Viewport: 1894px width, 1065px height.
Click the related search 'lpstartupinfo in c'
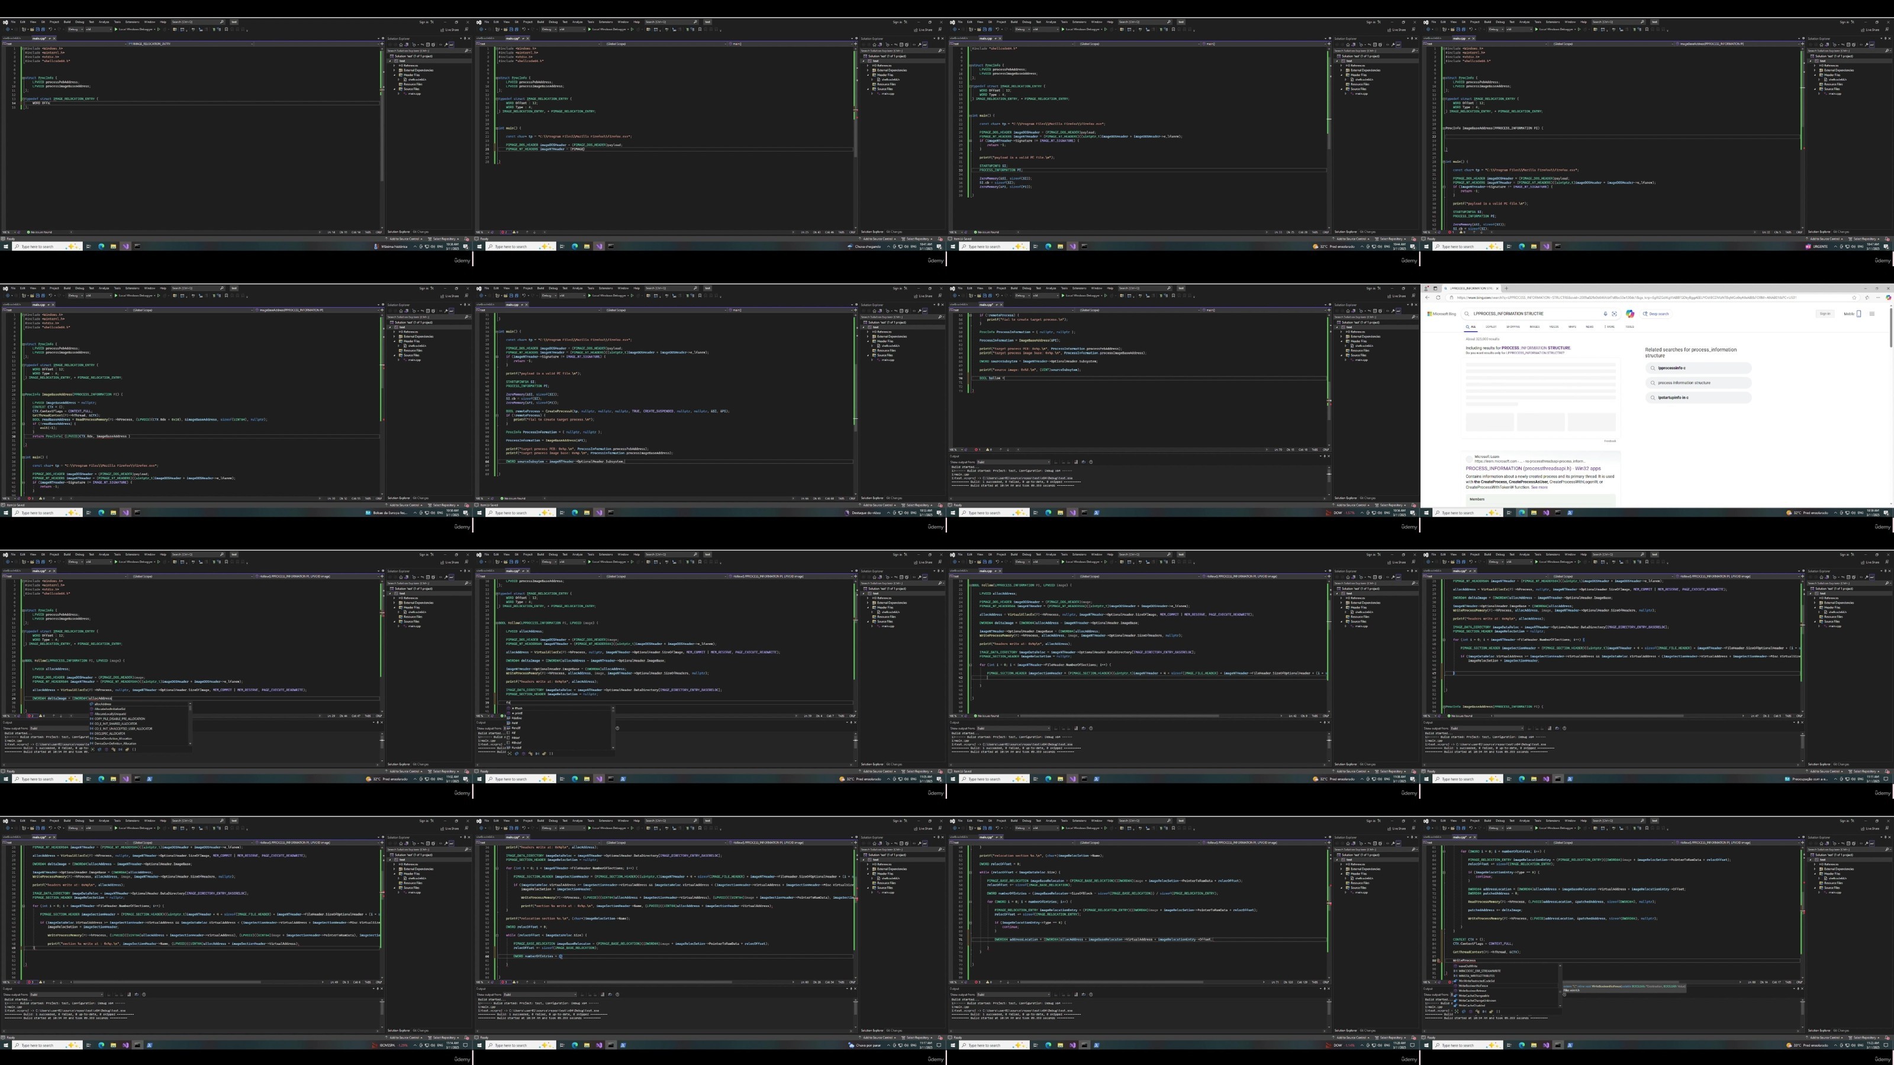(1699, 398)
